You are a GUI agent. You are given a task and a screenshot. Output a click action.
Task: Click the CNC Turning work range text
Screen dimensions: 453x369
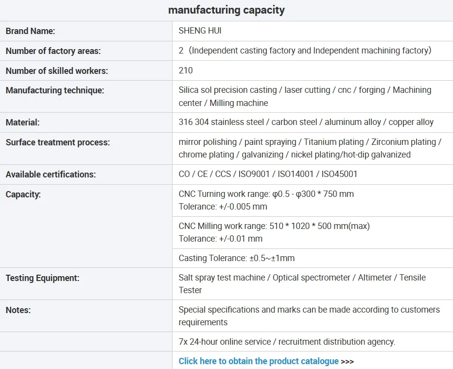pyautogui.click(x=266, y=194)
